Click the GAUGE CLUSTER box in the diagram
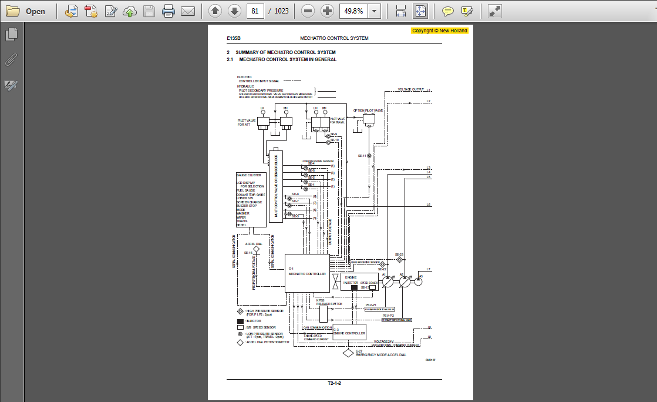Screen dimensions: 657x402 pos(251,200)
